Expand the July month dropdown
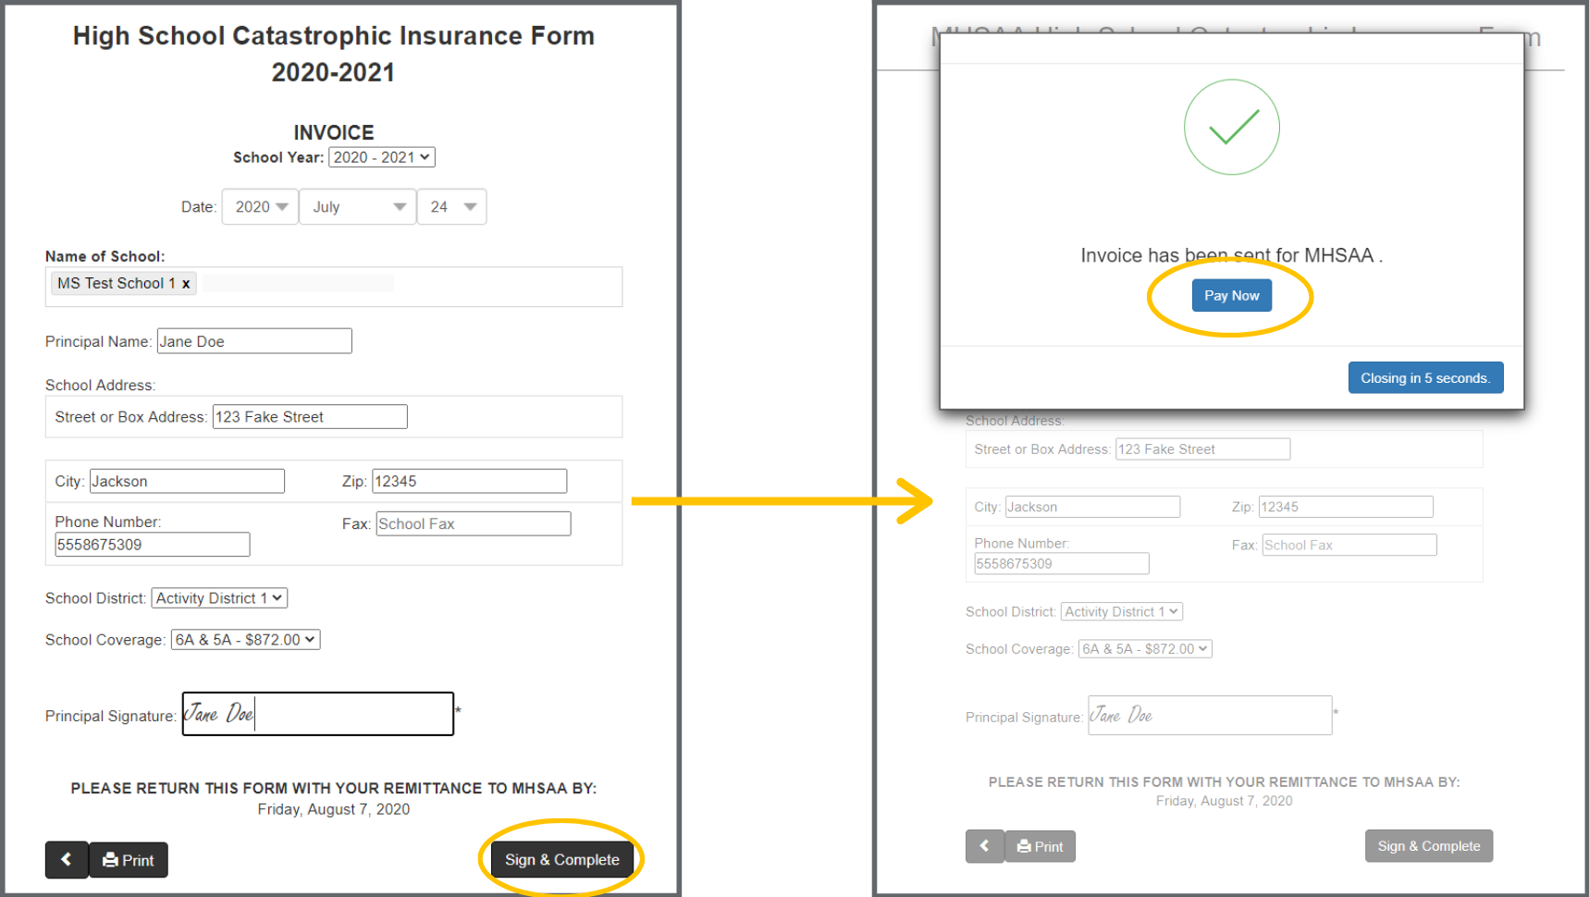This screenshot has width=1589, height=897. point(358,207)
